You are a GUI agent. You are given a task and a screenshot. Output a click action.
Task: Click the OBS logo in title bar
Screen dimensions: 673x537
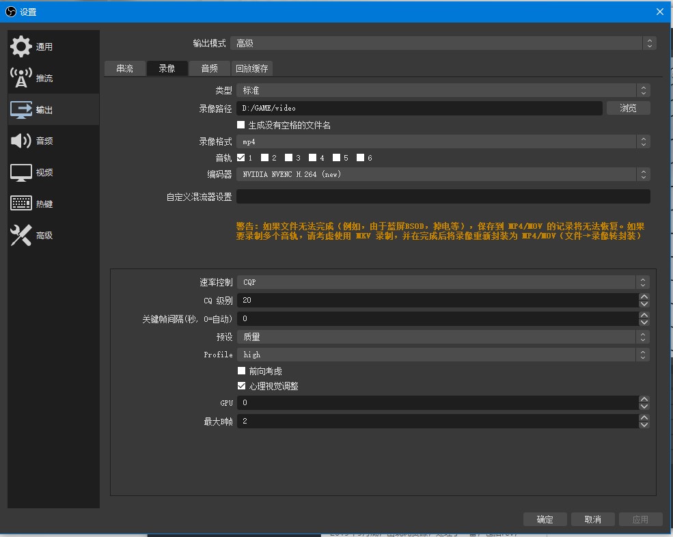pyautogui.click(x=10, y=12)
